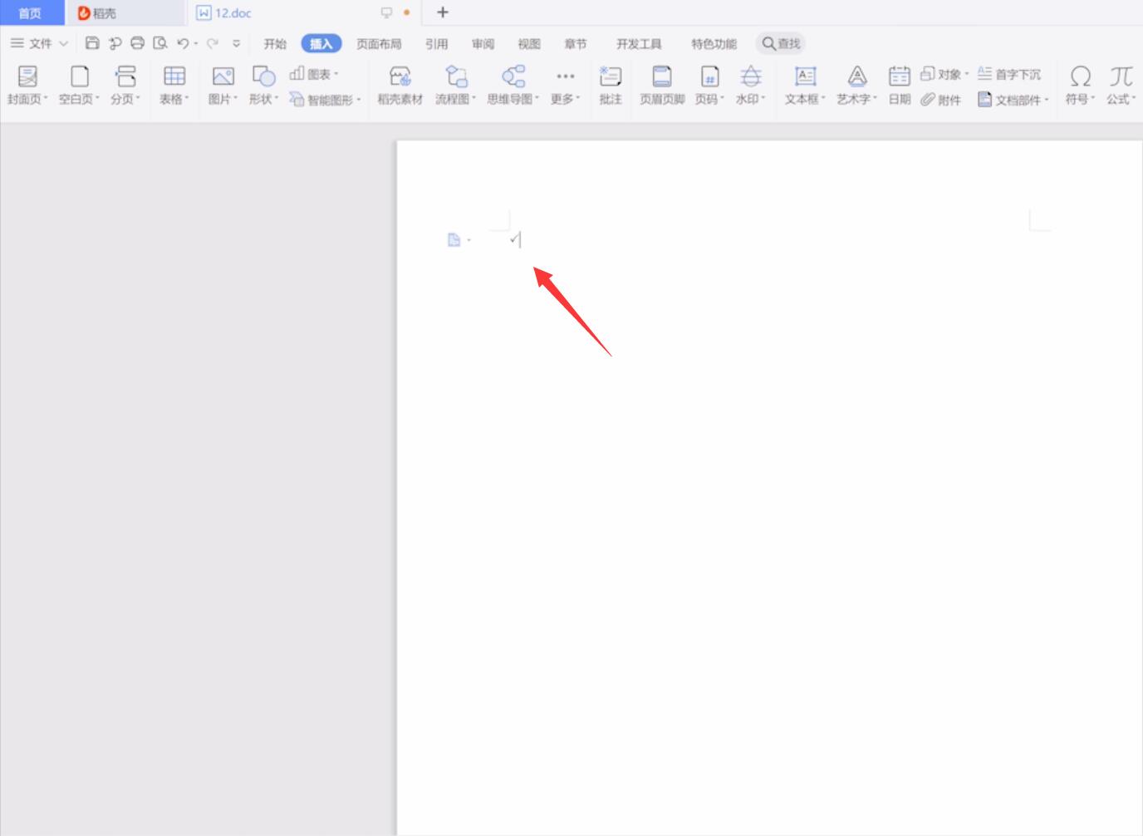The image size is (1143, 836).
Task: Insert the date (日期)
Action: coord(900,86)
